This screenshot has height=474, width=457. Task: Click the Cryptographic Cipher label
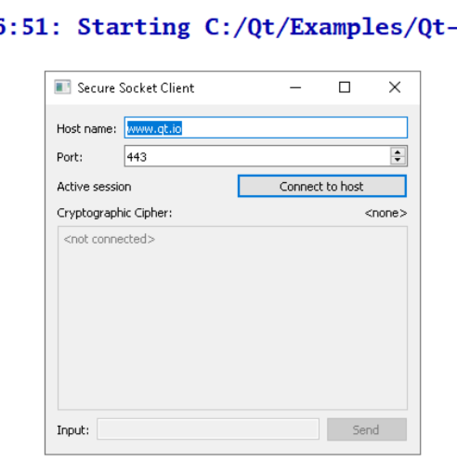(114, 213)
